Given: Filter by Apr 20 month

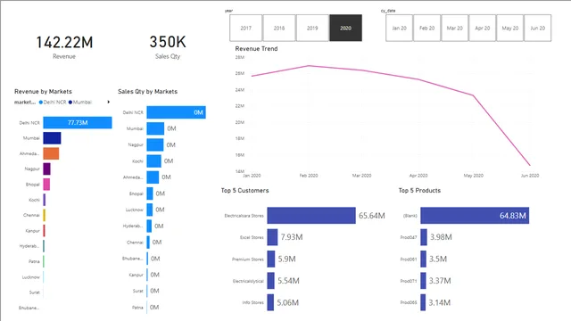Looking at the screenshot, I should click(x=482, y=28).
